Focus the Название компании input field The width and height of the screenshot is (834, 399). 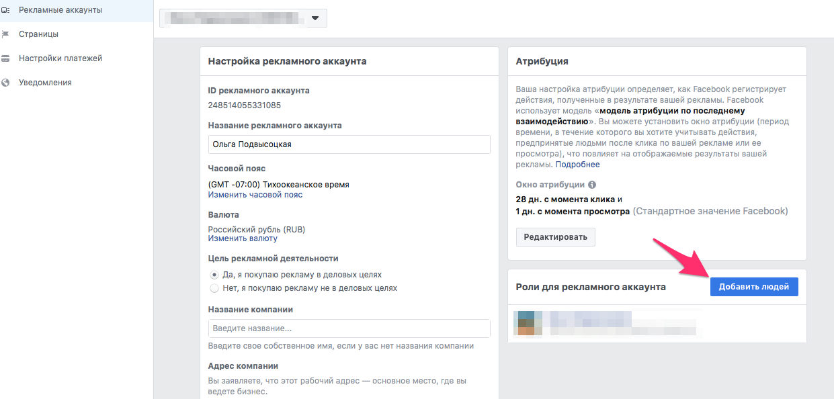pyautogui.click(x=349, y=328)
